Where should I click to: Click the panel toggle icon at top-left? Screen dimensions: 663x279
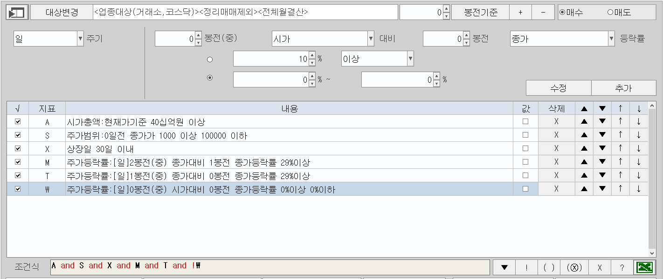point(17,13)
